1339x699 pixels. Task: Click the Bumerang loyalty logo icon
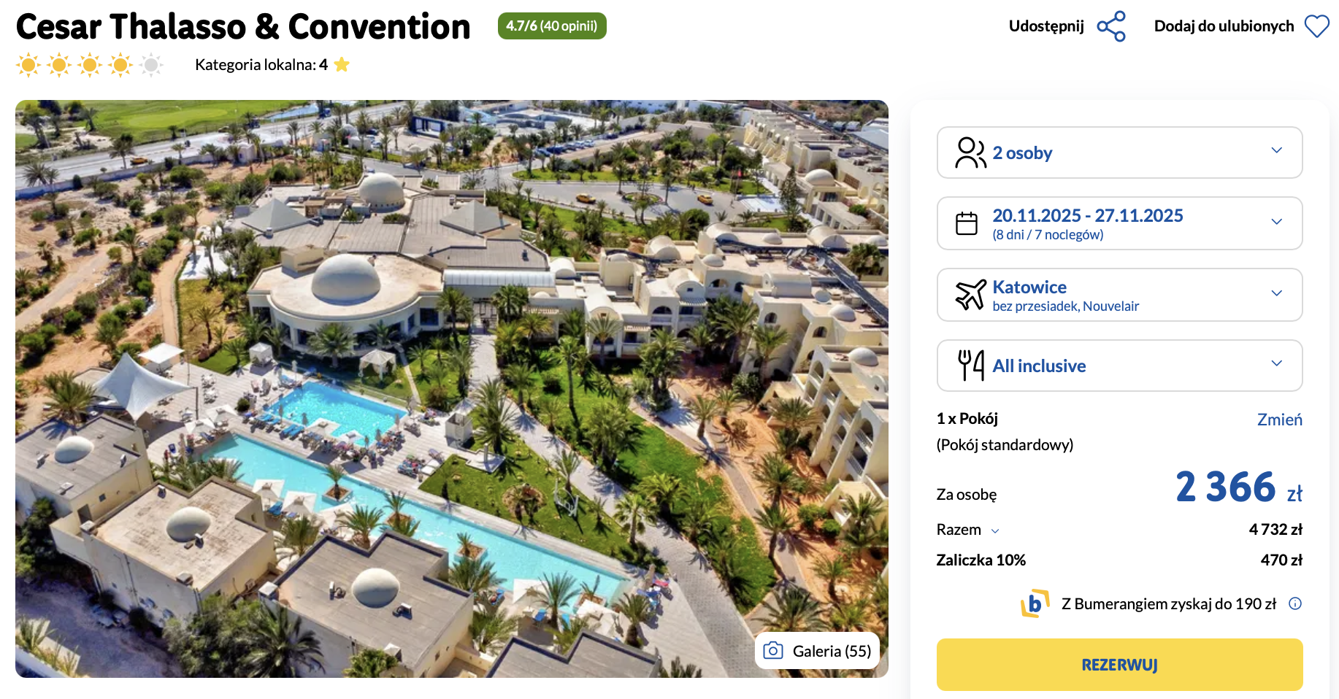(x=1035, y=603)
